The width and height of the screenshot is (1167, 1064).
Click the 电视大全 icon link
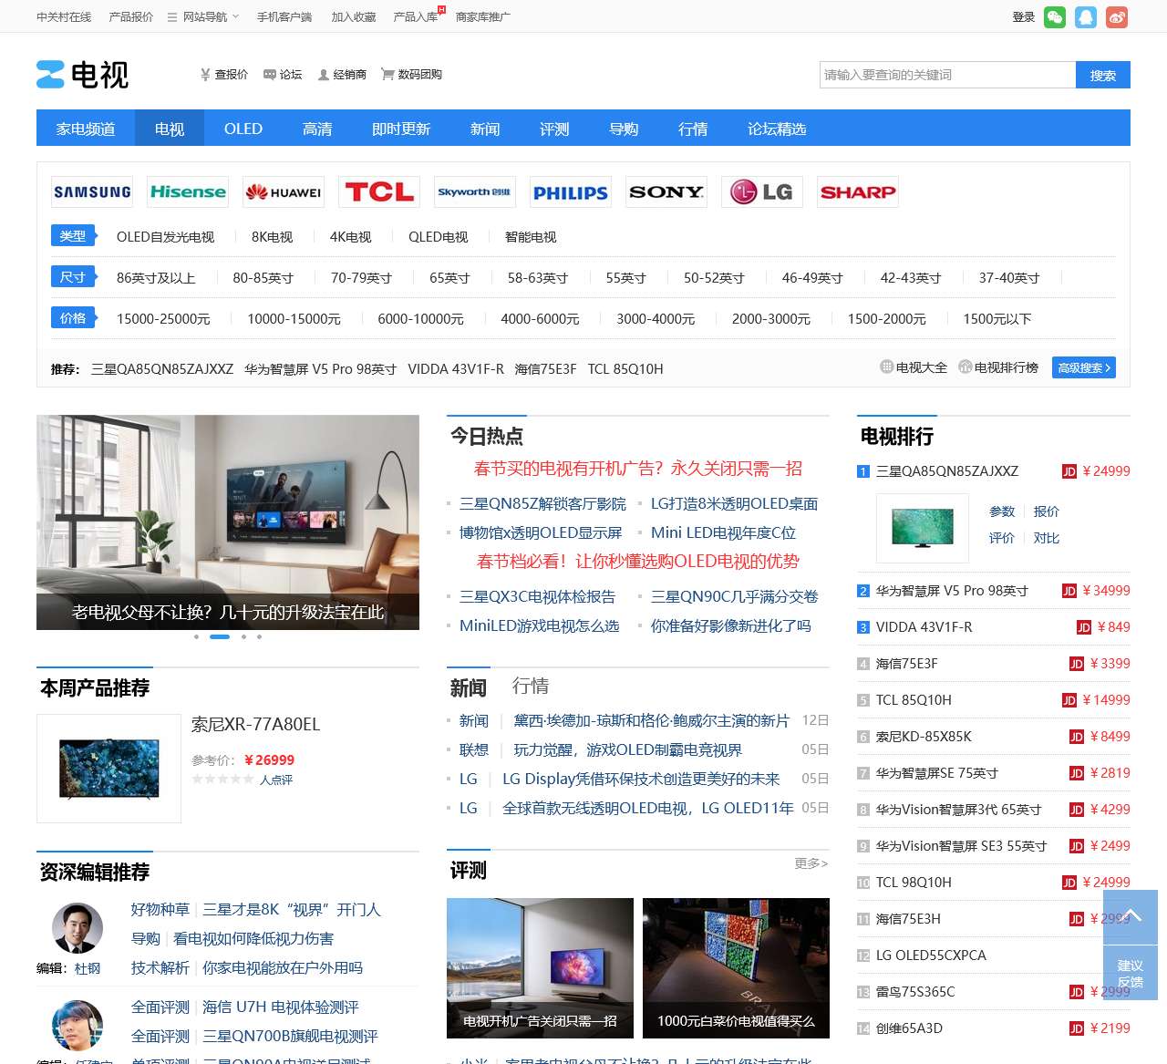point(914,367)
